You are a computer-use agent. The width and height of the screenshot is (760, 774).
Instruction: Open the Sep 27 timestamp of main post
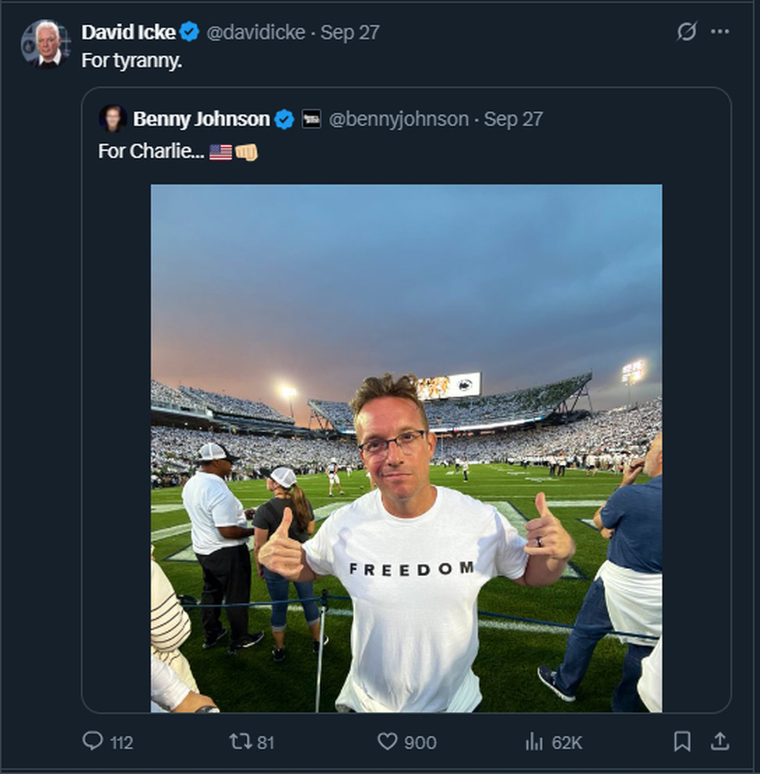[350, 32]
